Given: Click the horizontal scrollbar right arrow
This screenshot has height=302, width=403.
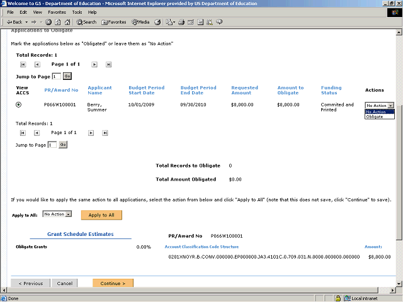Looking at the screenshot, I should [392, 290].
